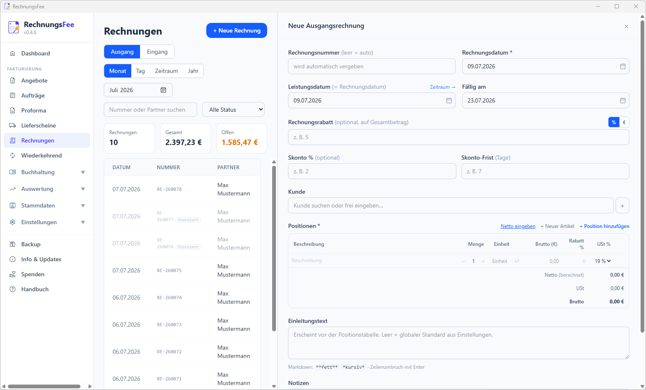Open the USt 19 % dropdown
Image resolution: width=646 pixels, height=390 pixels.
click(603, 261)
